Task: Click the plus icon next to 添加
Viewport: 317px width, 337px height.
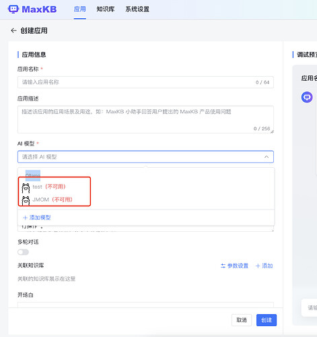Action: (258, 266)
